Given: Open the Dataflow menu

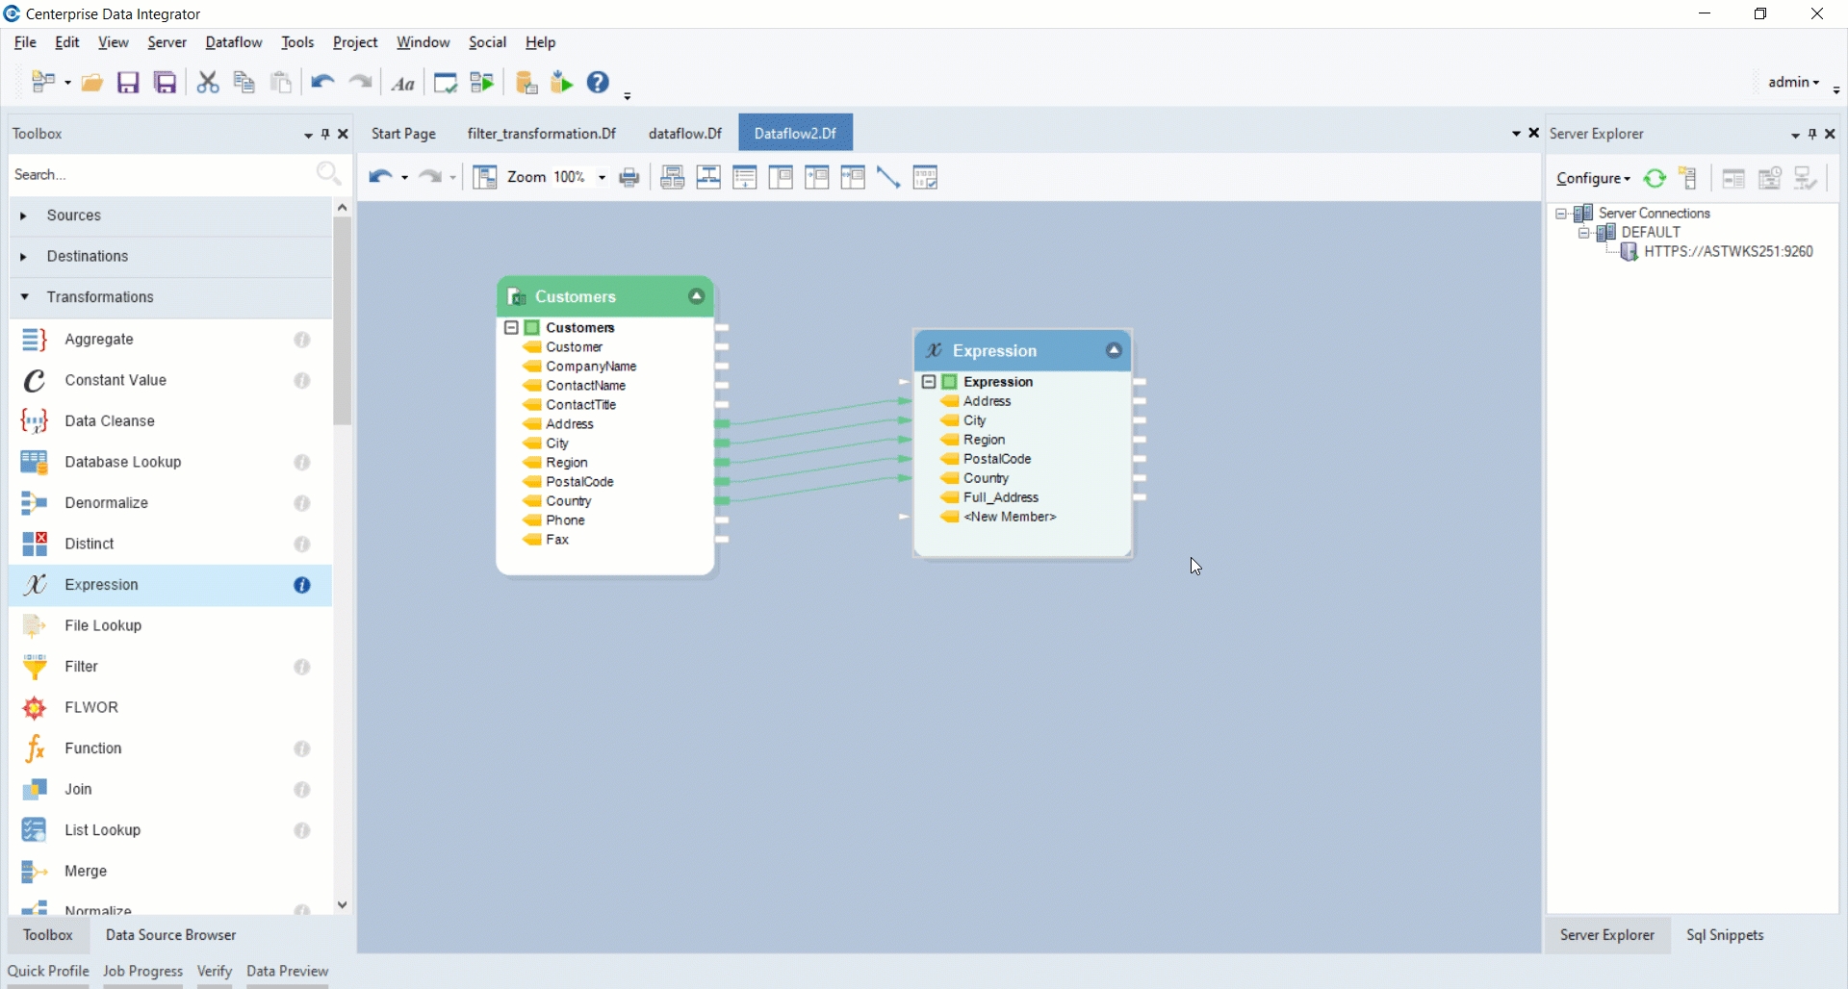Looking at the screenshot, I should [234, 42].
